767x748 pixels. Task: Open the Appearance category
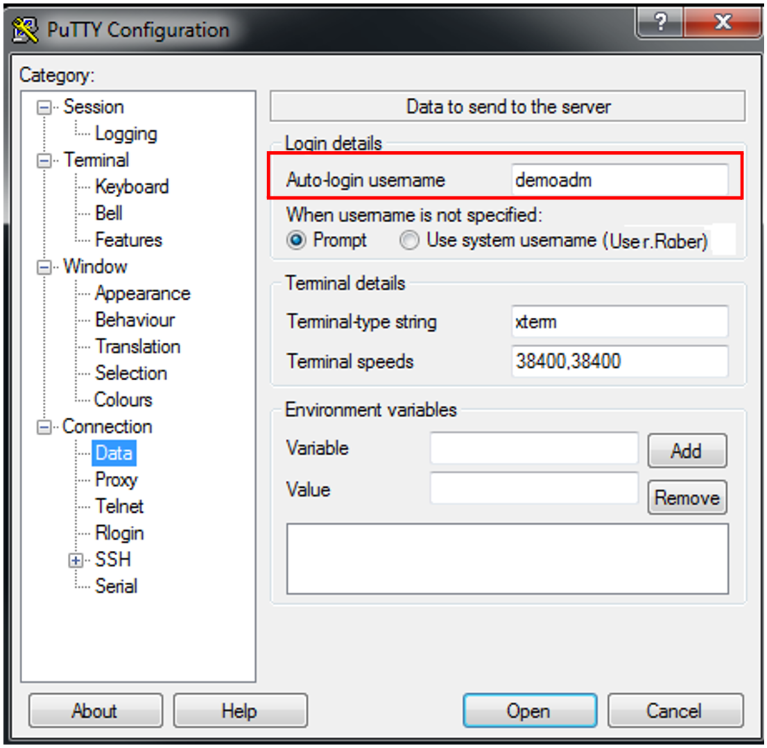coord(142,294)
